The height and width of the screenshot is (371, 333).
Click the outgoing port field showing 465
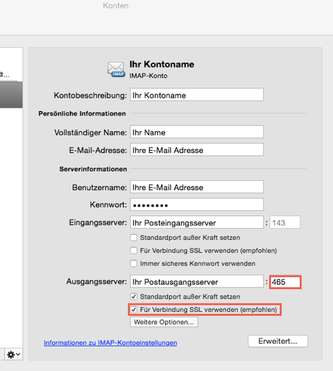(285, 282)
